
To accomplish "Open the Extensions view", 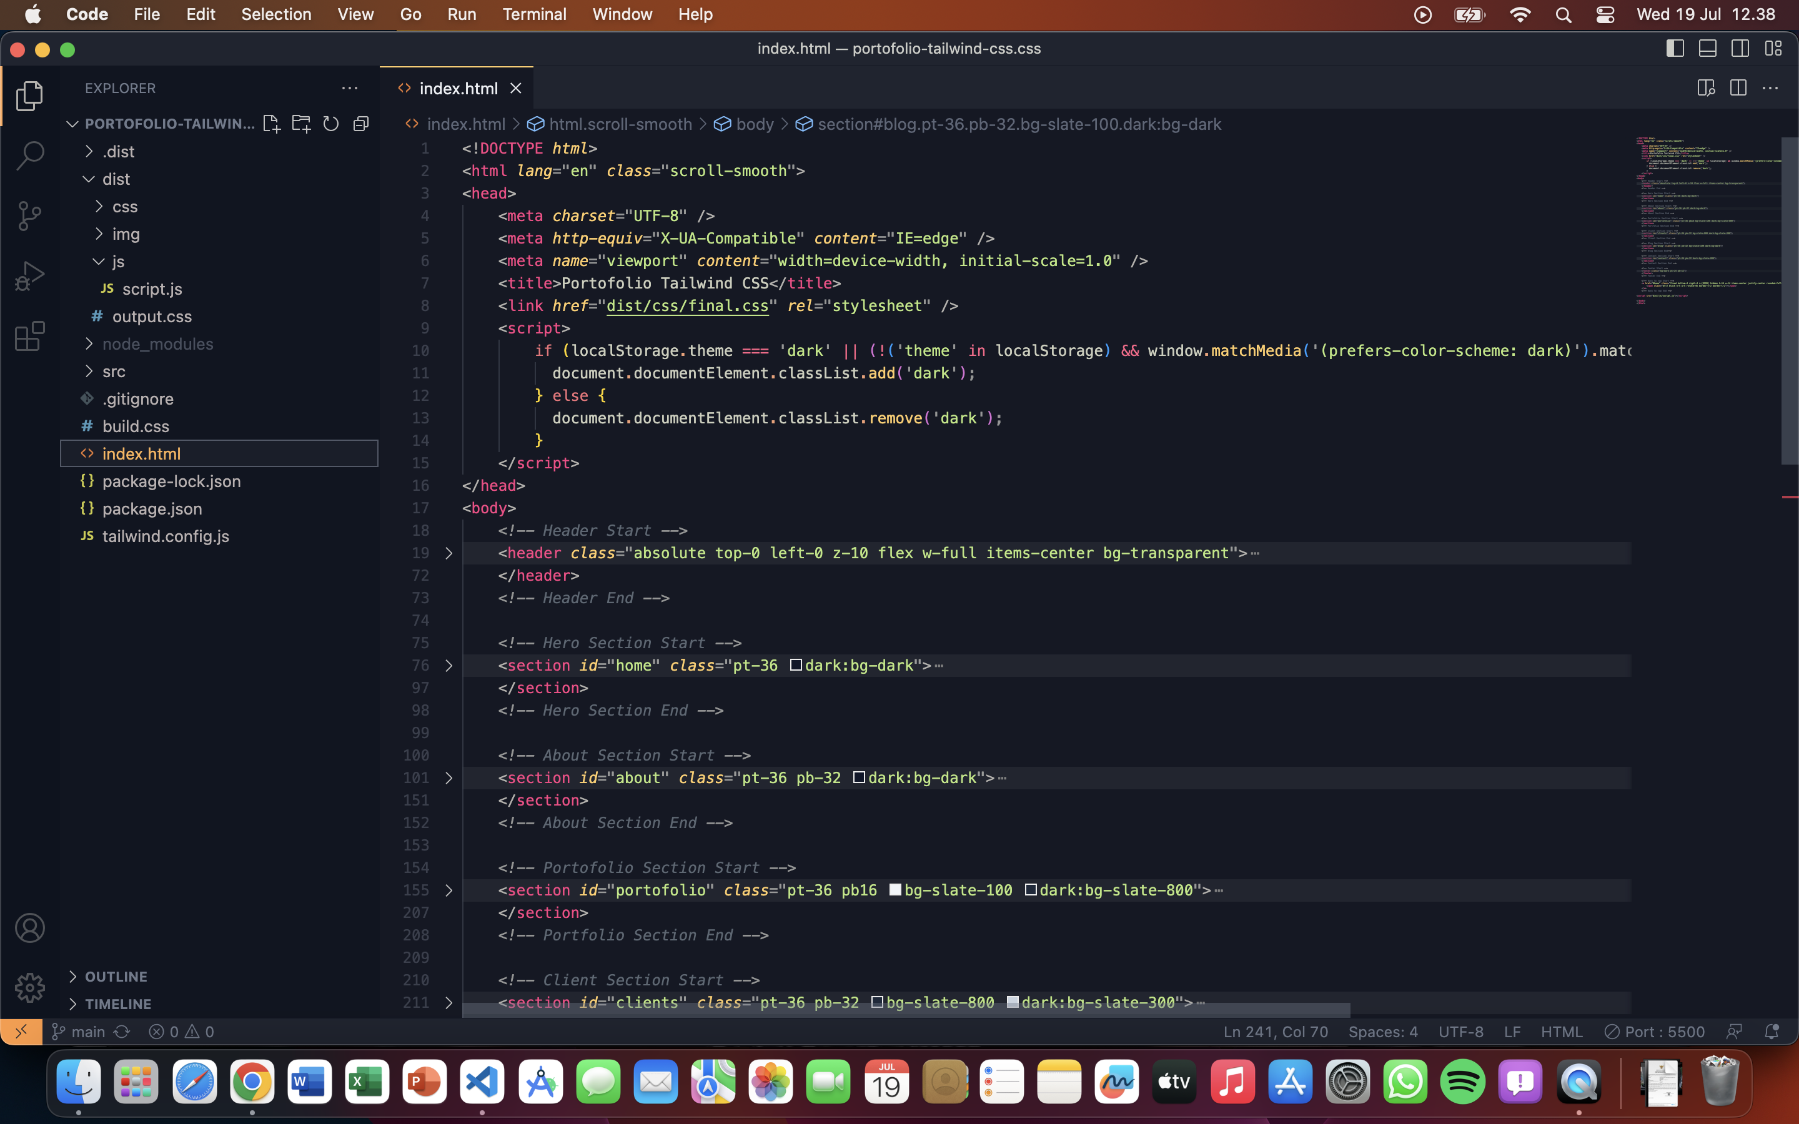I will tap(30, 336).
